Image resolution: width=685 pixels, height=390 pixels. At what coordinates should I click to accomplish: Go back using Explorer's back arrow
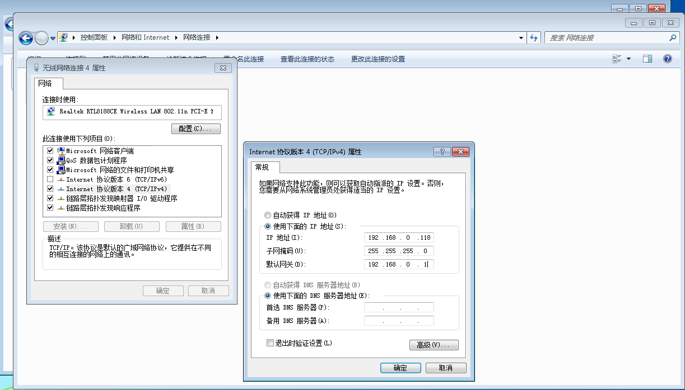[x=26, y=38]
